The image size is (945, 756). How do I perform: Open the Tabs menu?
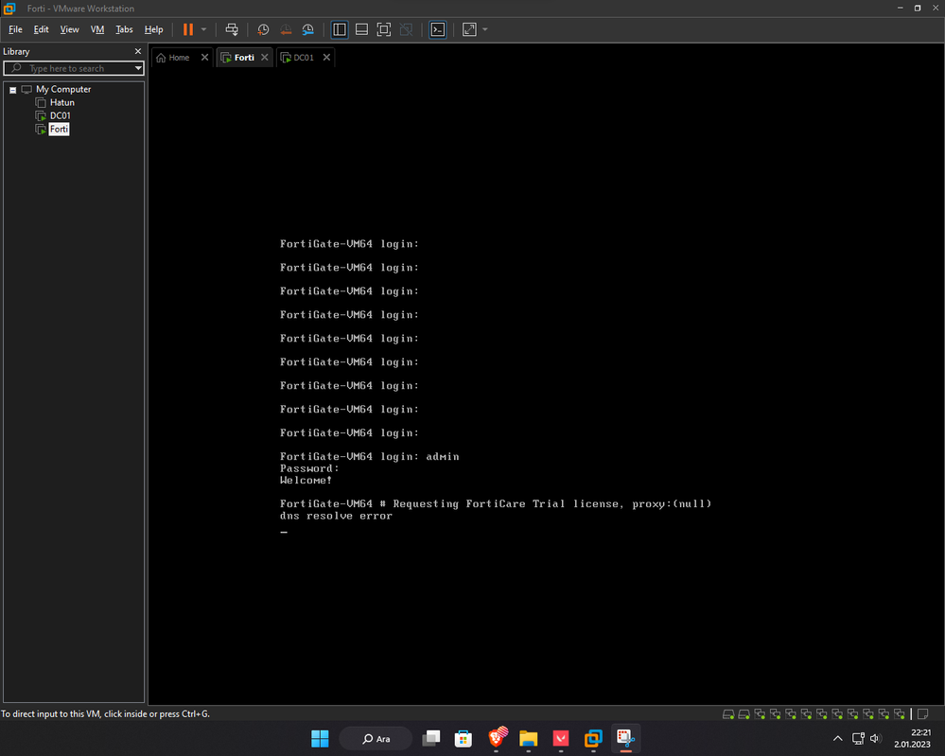pos(124,29)
